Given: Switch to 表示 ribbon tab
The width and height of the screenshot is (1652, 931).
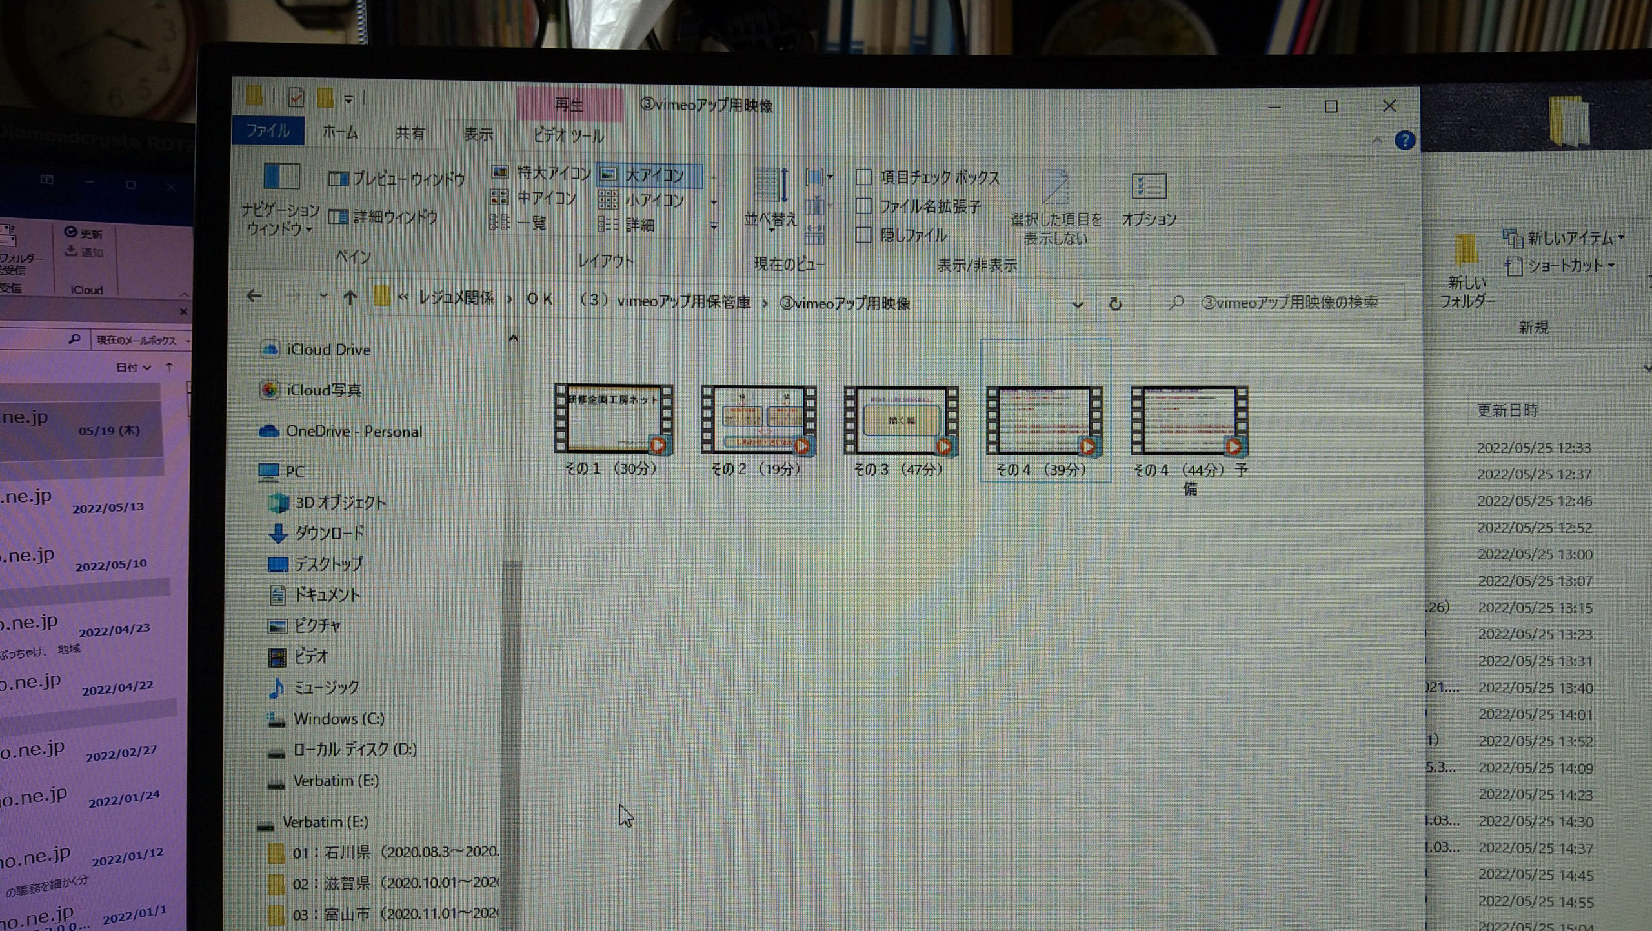Looking at the screenshot, I should (x=478, y=134).
